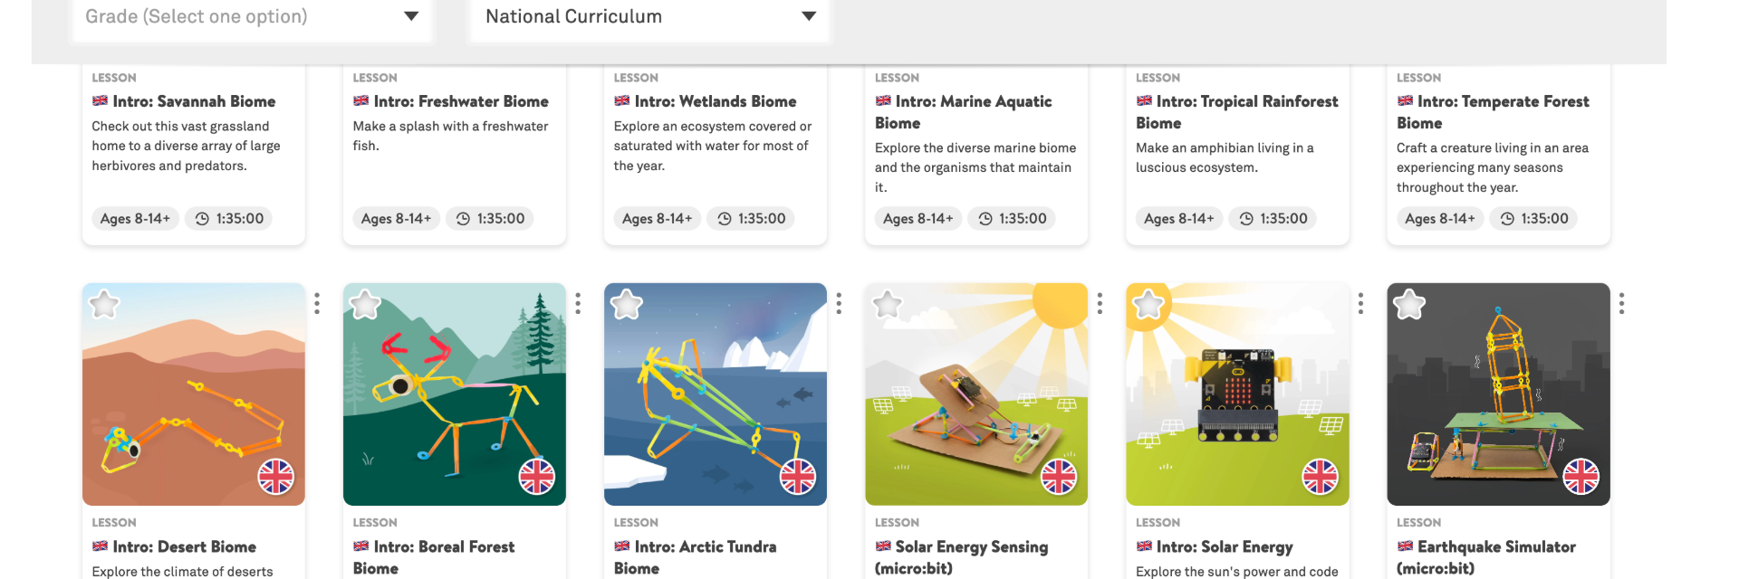
Task: Open options menu for Arctic Tundra Biome card
Action: (839, 303)
